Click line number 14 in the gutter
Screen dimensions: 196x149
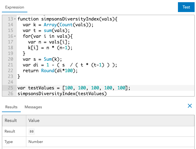[x=10, y=25]
